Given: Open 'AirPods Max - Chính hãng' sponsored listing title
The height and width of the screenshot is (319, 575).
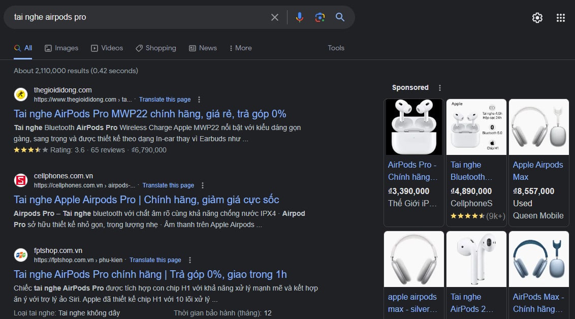Looking at the screenshot, I should [x=538, y=303].
